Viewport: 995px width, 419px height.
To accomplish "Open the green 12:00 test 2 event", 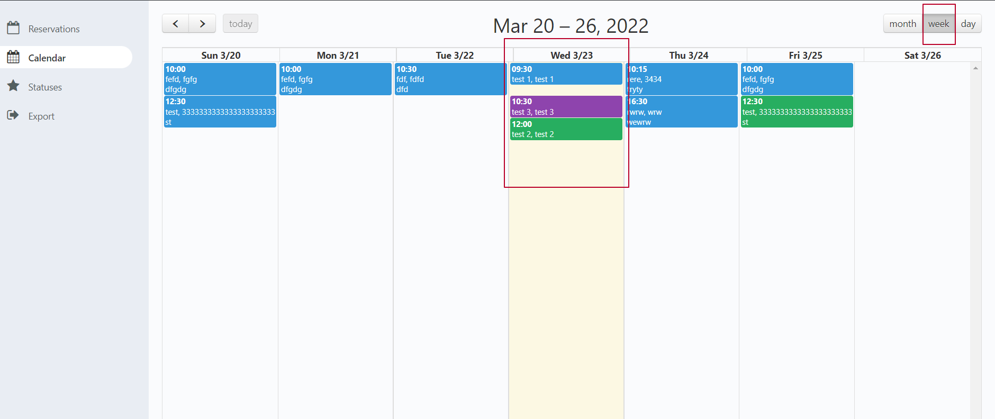I will tap(566, 129).
